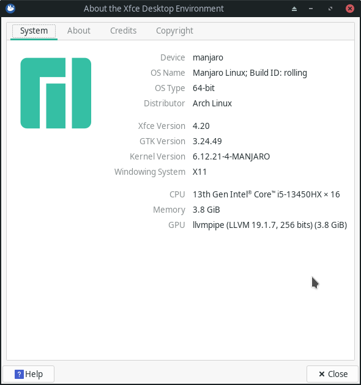Image resolution: width=361 pixels, height=385 pixels.
Task: Click the 'Kernel Version' label
Action: [x=157, y=156]
